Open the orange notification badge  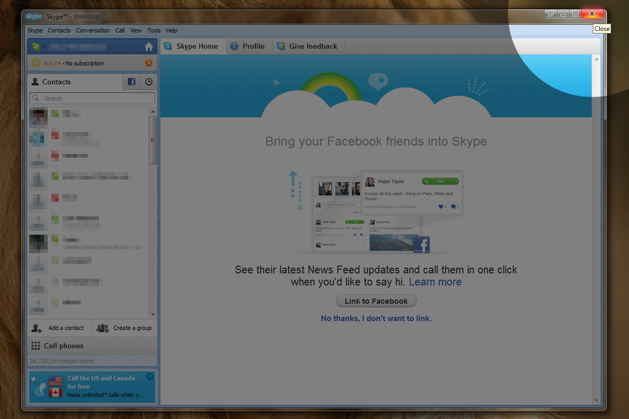[x=149, y=63]
